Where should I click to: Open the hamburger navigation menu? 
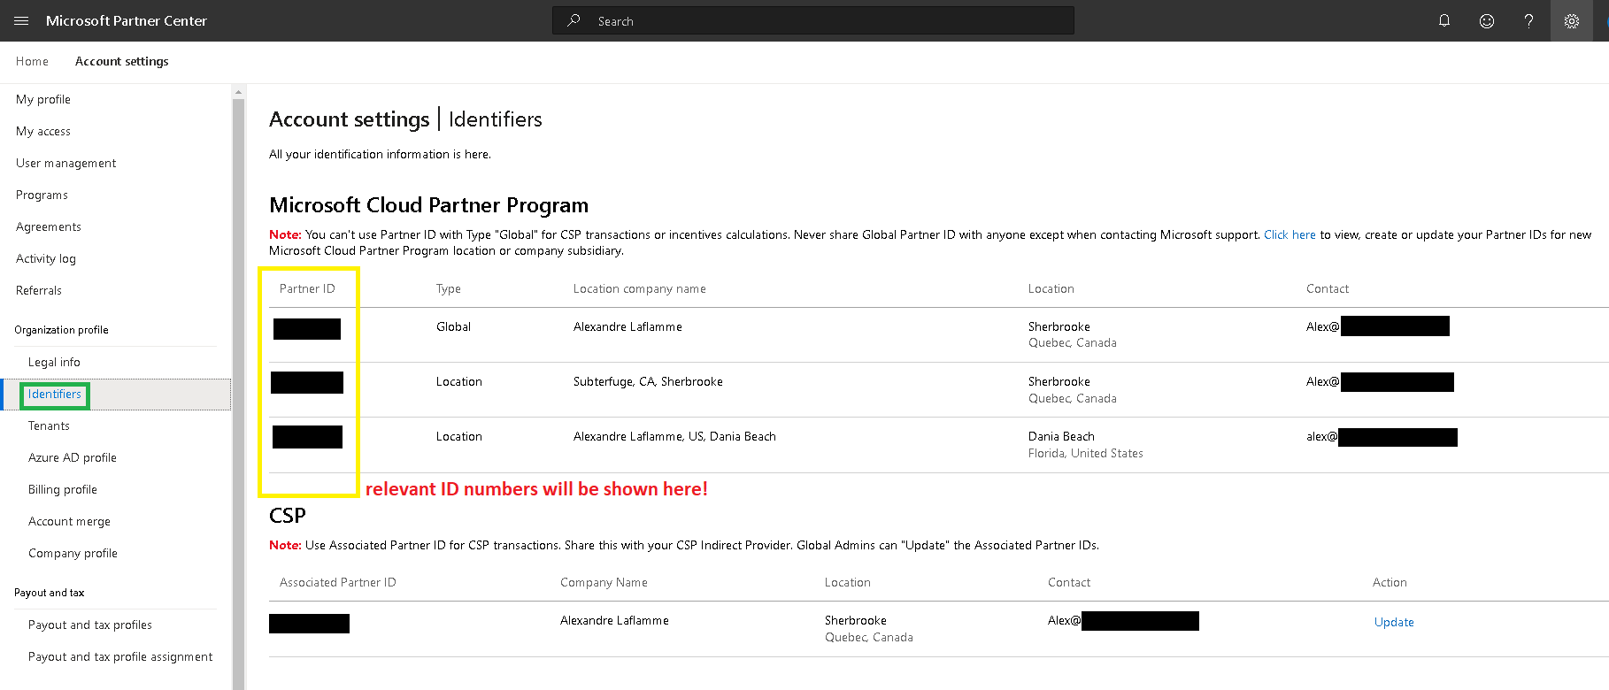coord(21,20)
